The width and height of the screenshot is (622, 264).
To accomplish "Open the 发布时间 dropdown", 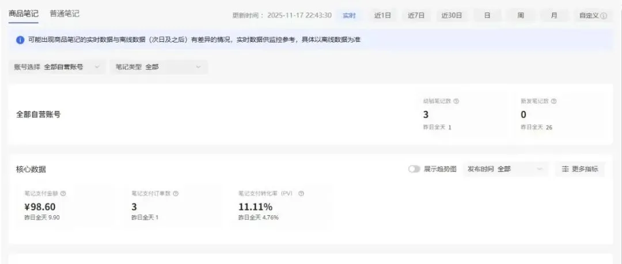I will pyautogui.click(x=506, y=169).
